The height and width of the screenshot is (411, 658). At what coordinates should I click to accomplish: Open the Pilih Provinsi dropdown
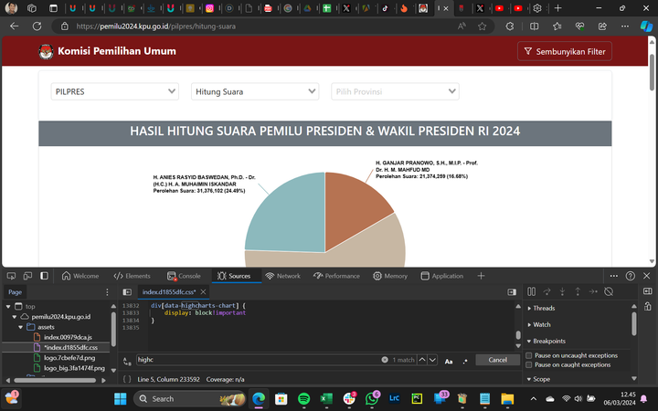395,91
